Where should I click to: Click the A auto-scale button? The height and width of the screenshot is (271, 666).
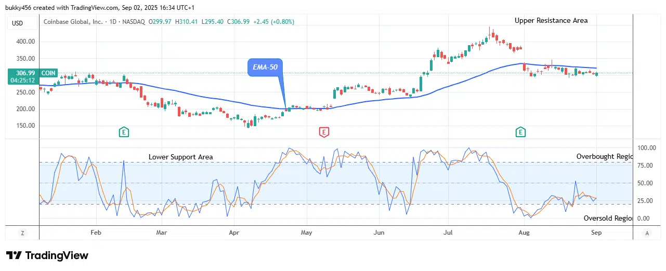646,233
